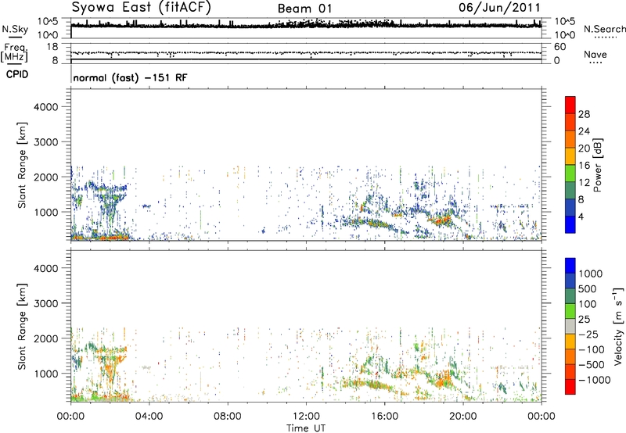Click the '4' label on the Power colorbar
The height and width of the screenshot is (433, 626).
pyautogui.click(x=581, y=216)
